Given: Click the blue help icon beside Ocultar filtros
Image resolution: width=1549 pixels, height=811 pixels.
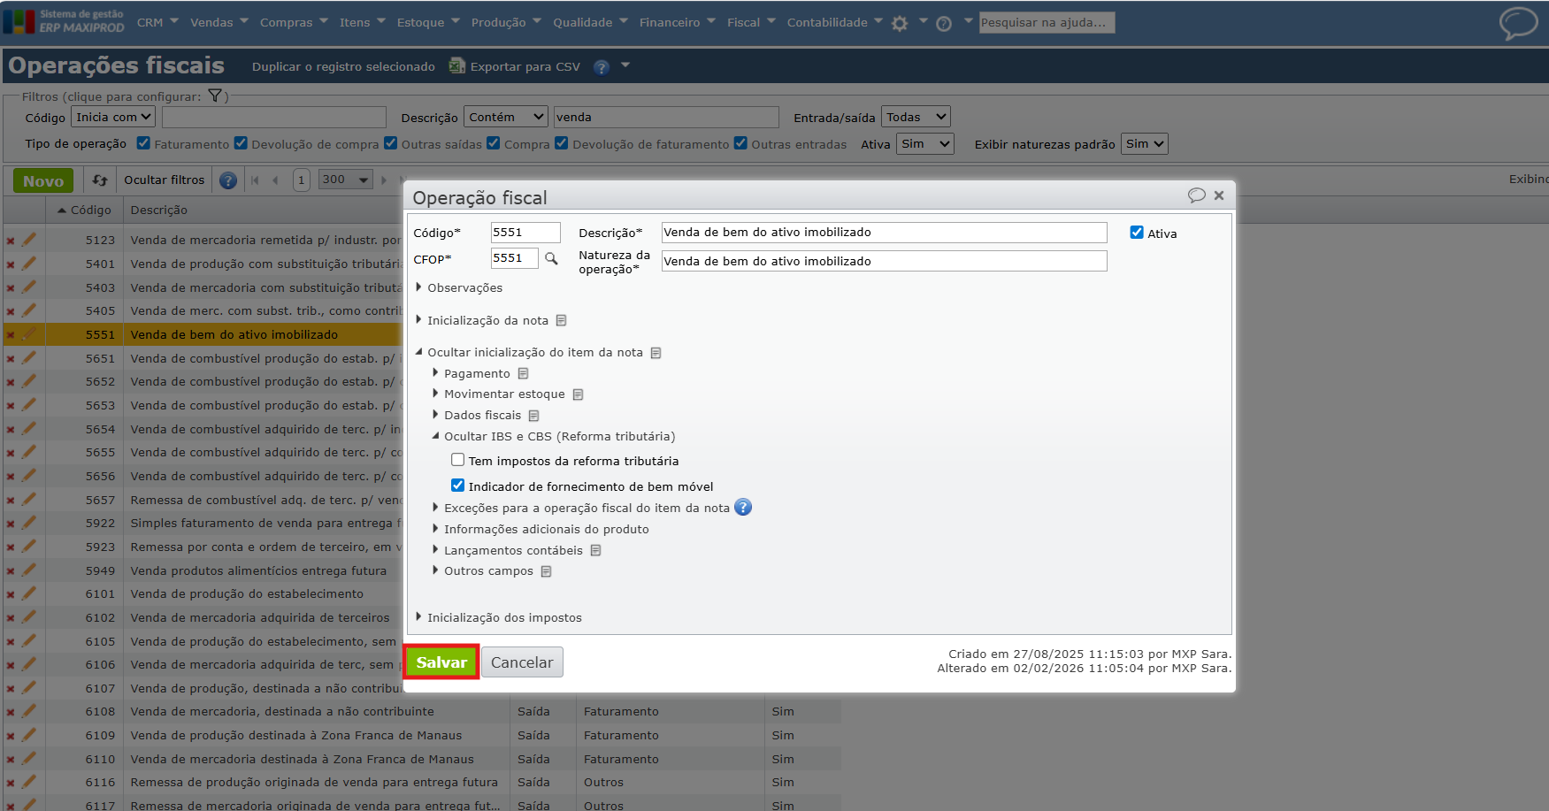Looking at the screenshot, I should pyautogui.click(x=228, y=180).
